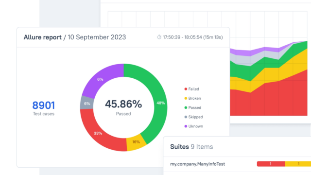The image size is (311, 175).
Task: Click the gray Skipped legend dot
Action: coord(186,117)
